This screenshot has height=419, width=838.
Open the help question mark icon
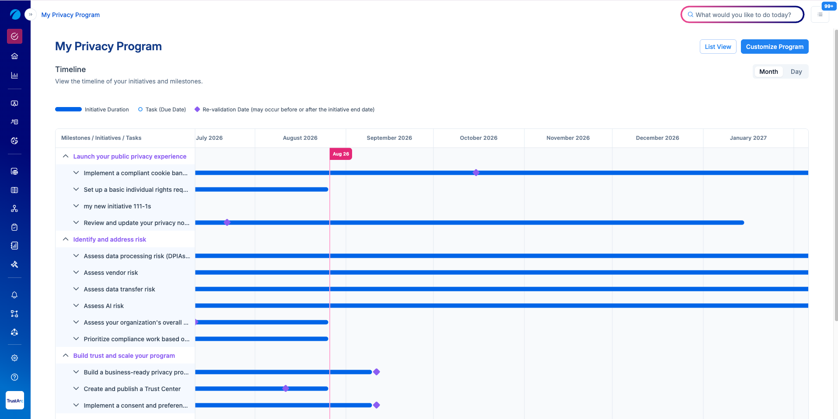(14, 377)
